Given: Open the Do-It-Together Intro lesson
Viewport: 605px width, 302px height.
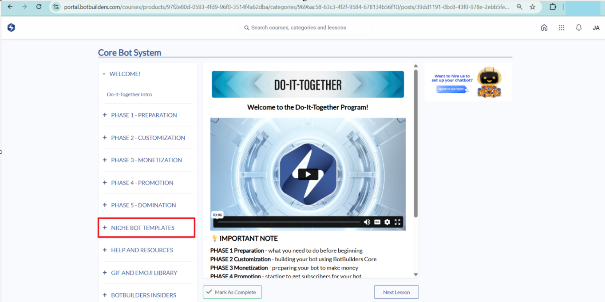Looking at the screenshot, I should coord(130,94).
